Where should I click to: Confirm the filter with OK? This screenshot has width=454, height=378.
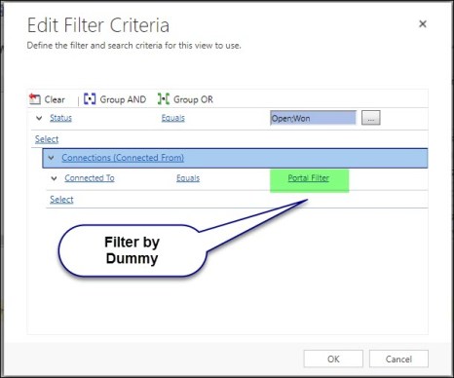click(x=333, y=359)
